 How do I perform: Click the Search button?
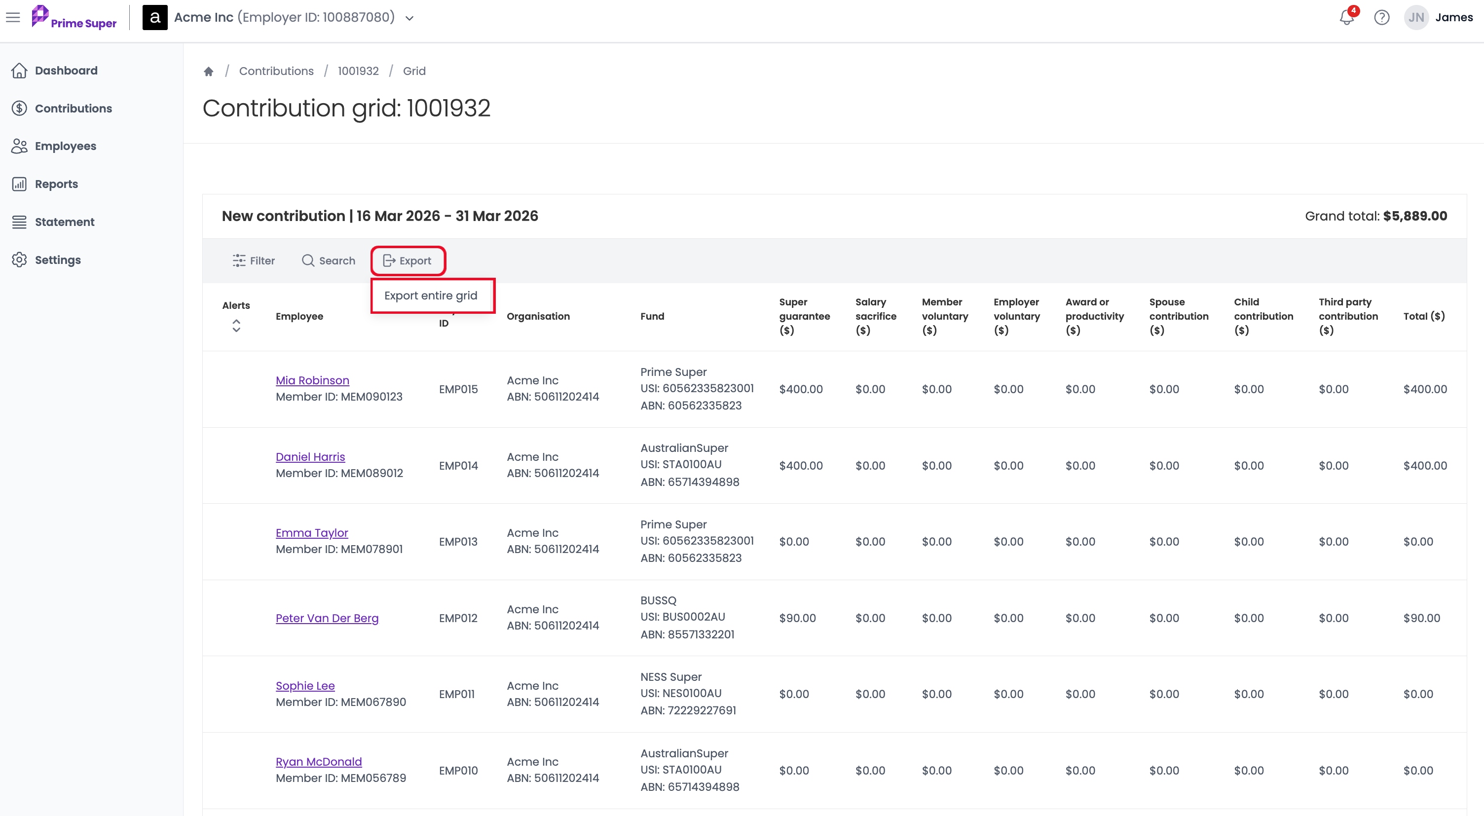point(329,260)
